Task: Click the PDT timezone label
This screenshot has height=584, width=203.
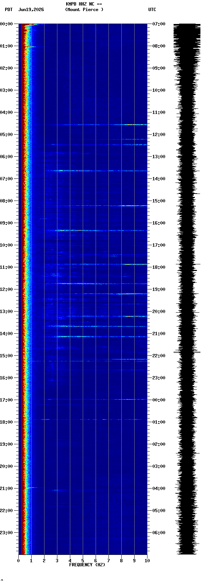Action: (x=8, y=10)
